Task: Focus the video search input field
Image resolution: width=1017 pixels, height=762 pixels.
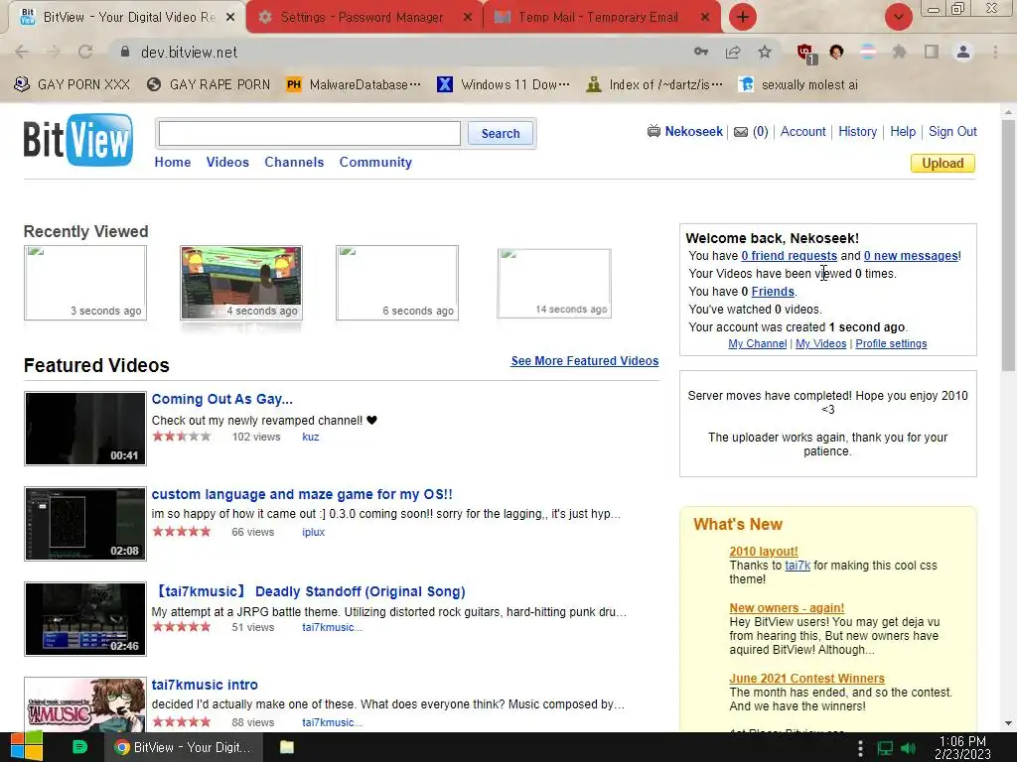Action: (x=310, y=134)
